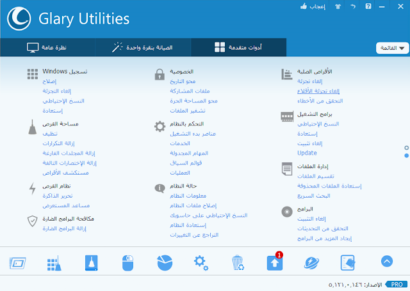Click the thumbs-up like icon in title bar
The width and height of the screenshot is (410, 291).
click(x=304, y=6)
